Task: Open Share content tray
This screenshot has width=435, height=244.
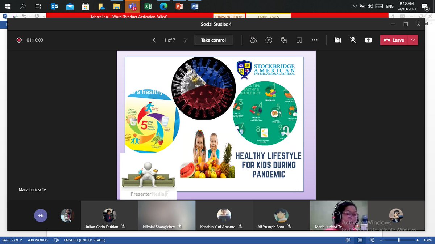Action: click(368, 40)
